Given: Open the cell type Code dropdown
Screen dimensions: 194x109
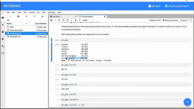Looking at the screenshot, I should pyautogui.click(x=88, y=20).
